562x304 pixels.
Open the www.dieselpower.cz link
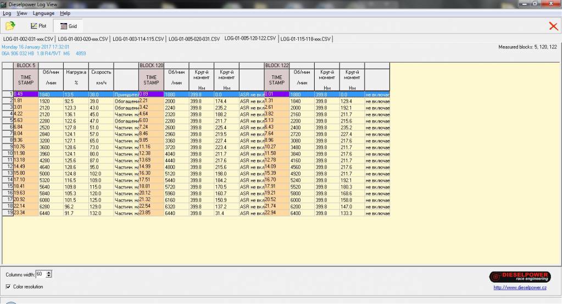click(x=520, y=287)
